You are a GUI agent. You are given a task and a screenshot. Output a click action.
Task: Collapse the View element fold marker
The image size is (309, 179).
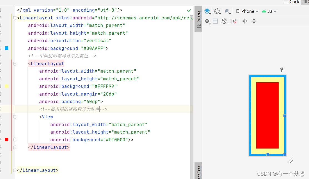pyautogui.click(x=15, y=117)
